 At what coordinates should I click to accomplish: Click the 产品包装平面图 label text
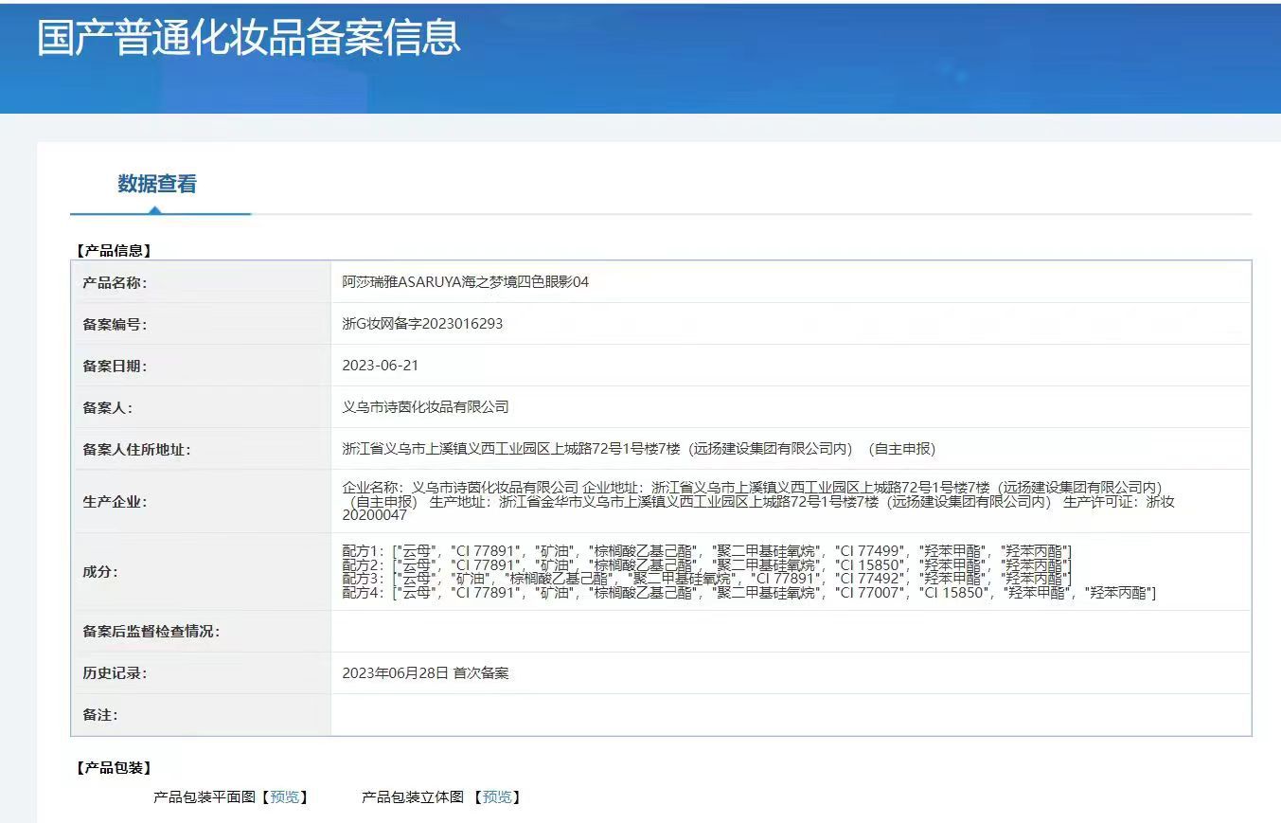click(x=205, y=797)
